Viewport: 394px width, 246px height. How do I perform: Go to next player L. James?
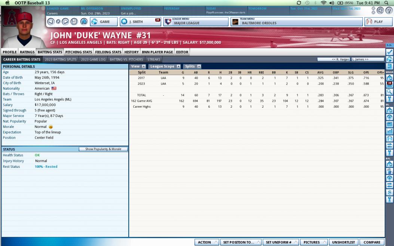pyautogui.click(x=367, y=59)
